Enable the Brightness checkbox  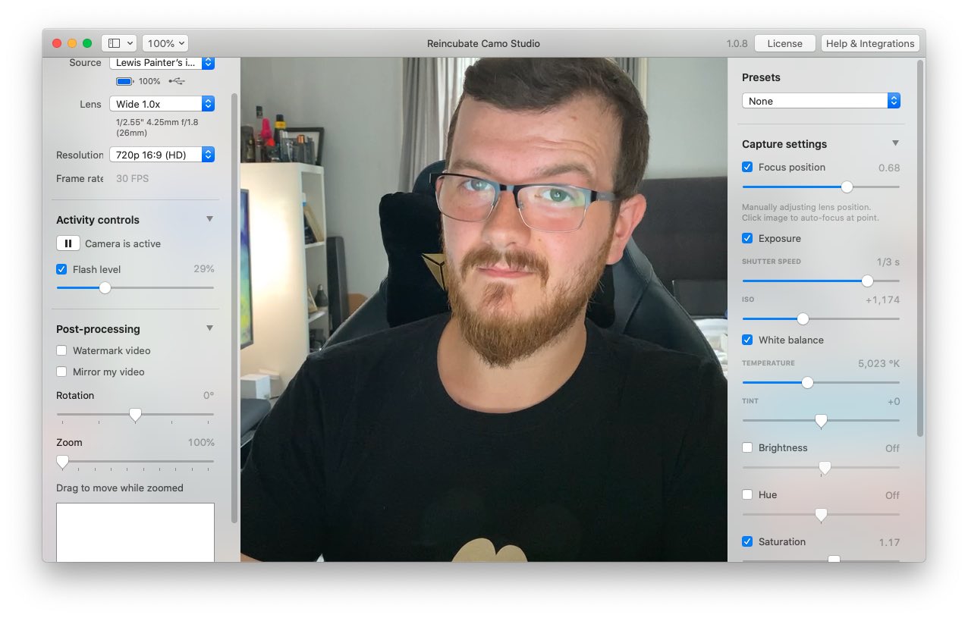pos(747,447)
